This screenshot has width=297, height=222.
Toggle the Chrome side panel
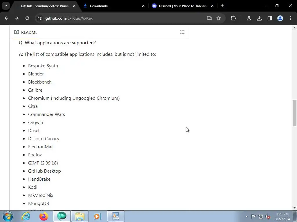(x=270, y=18)
